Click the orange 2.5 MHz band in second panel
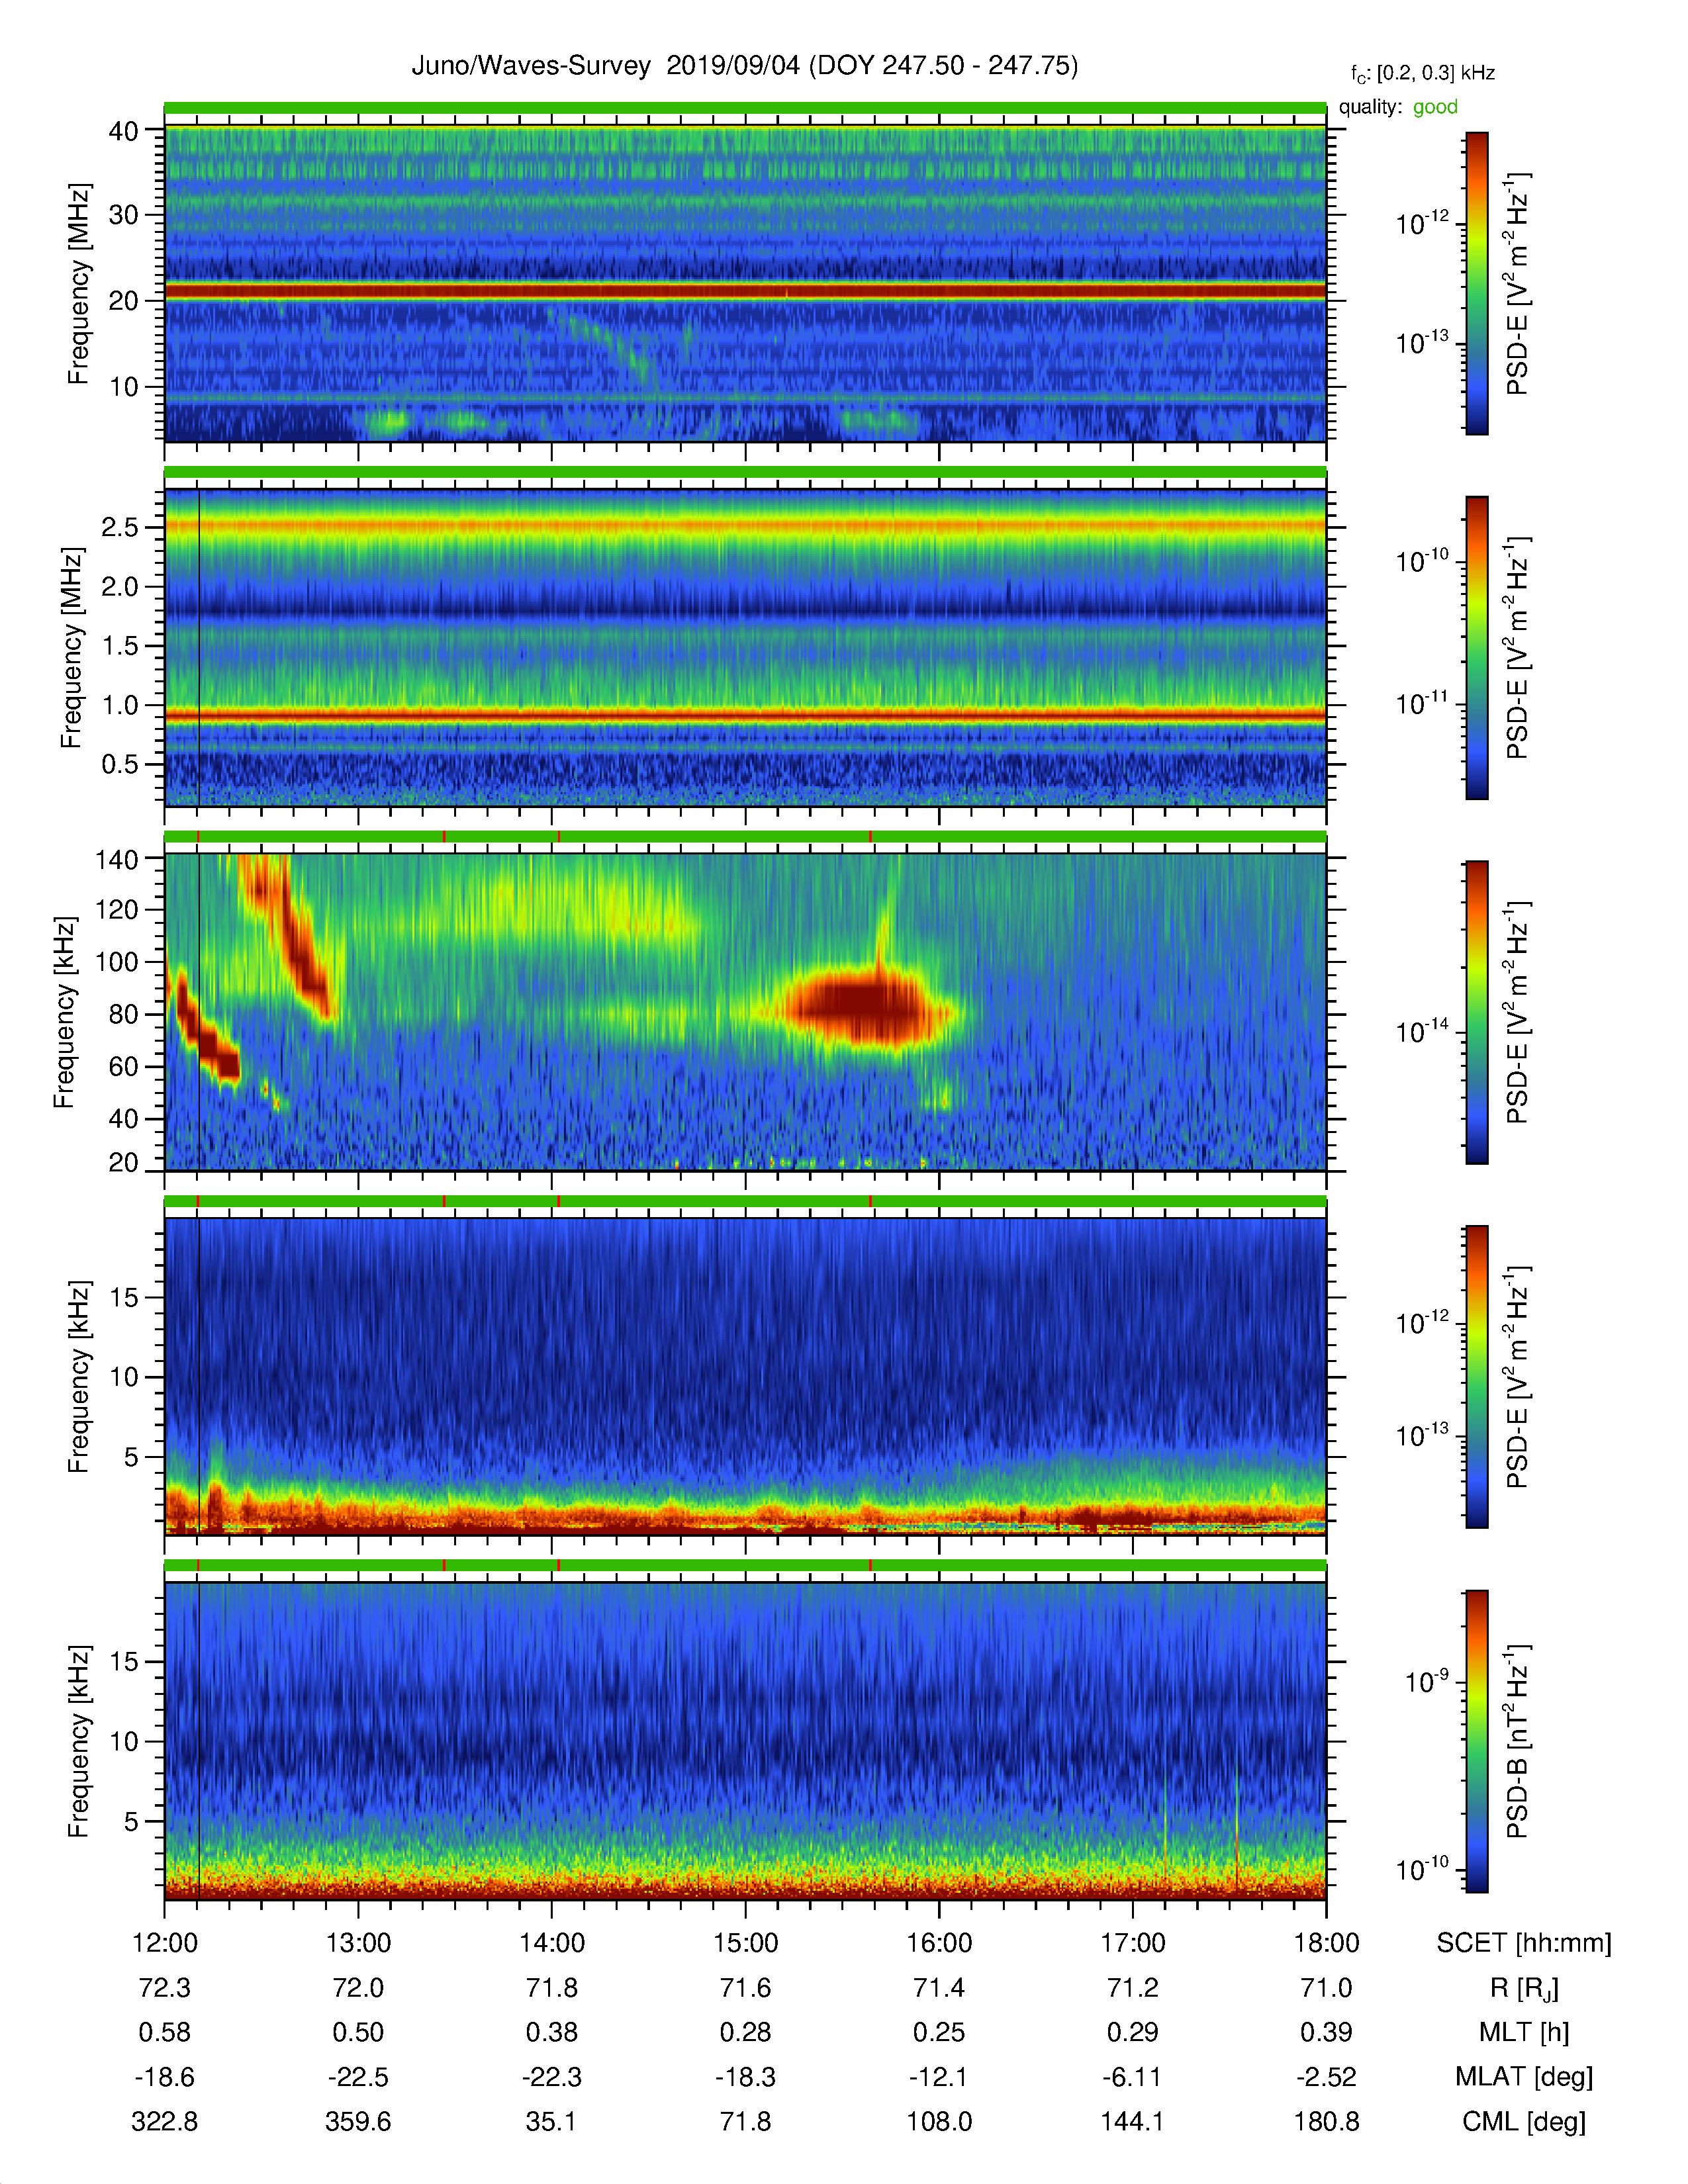The width and height of the screenshot is (1688, 2184). point(745,525)
